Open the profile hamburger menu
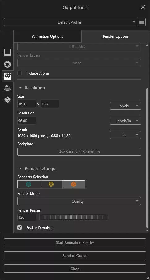Viewport: 150px width, 280px height. tap(142, 22)
